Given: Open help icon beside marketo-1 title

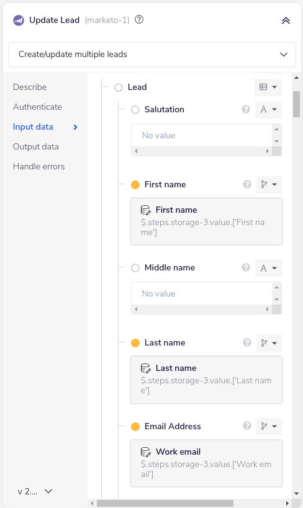Looking at the screenshot, I should pyautogui.click(x=139, y=20).
